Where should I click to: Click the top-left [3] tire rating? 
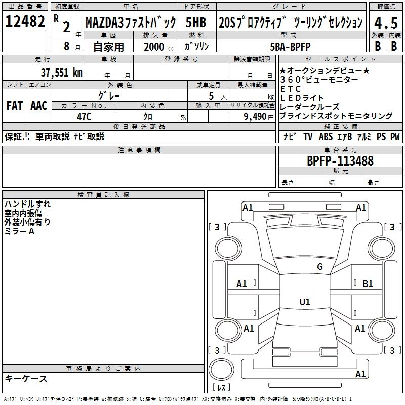[x=217, y=227]
